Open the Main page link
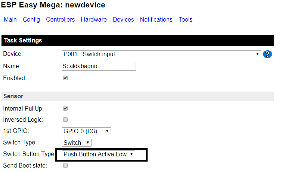This screenshot has height=172, width=306. pos(10,20)
